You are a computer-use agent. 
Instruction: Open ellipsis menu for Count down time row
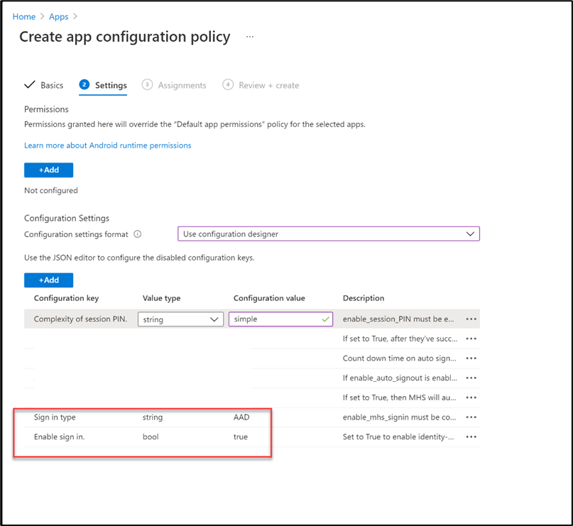coord(471,358)
